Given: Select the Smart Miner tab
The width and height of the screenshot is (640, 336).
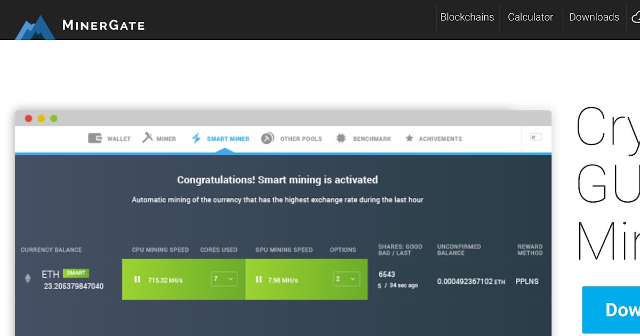Looking at the screenshot, I should 228,139.
